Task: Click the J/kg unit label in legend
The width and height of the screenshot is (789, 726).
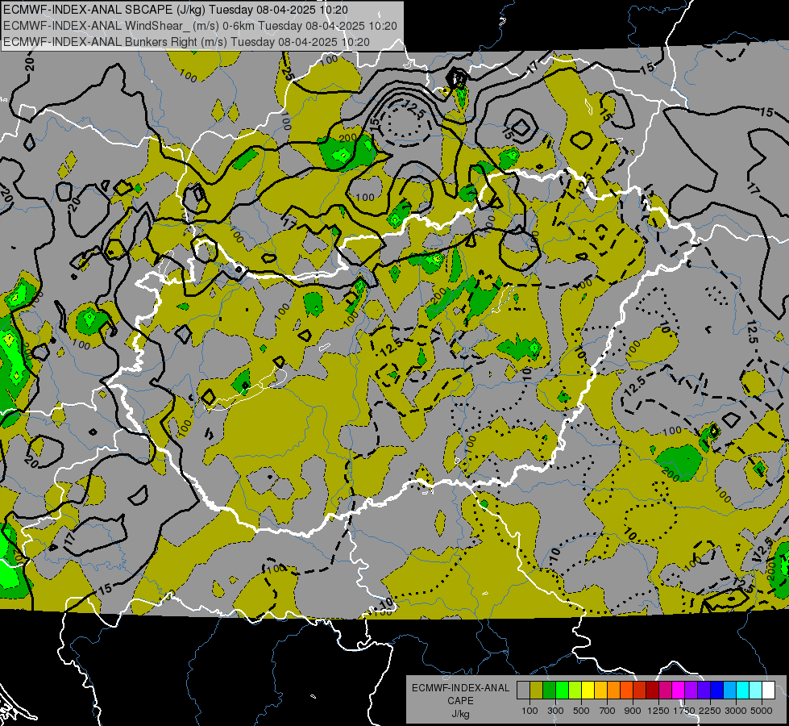Action: click(460, 714)
